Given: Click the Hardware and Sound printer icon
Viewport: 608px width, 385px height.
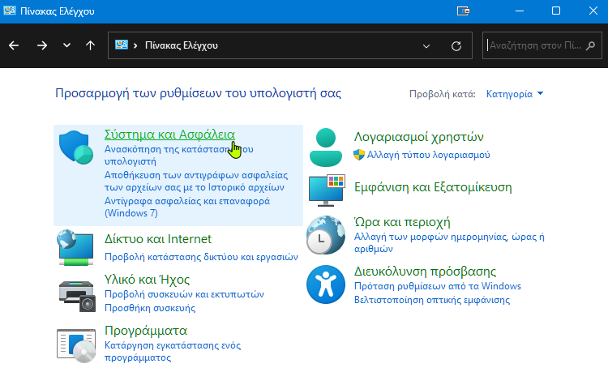Looking at the screenshot, I should click(x=77, y=296).
